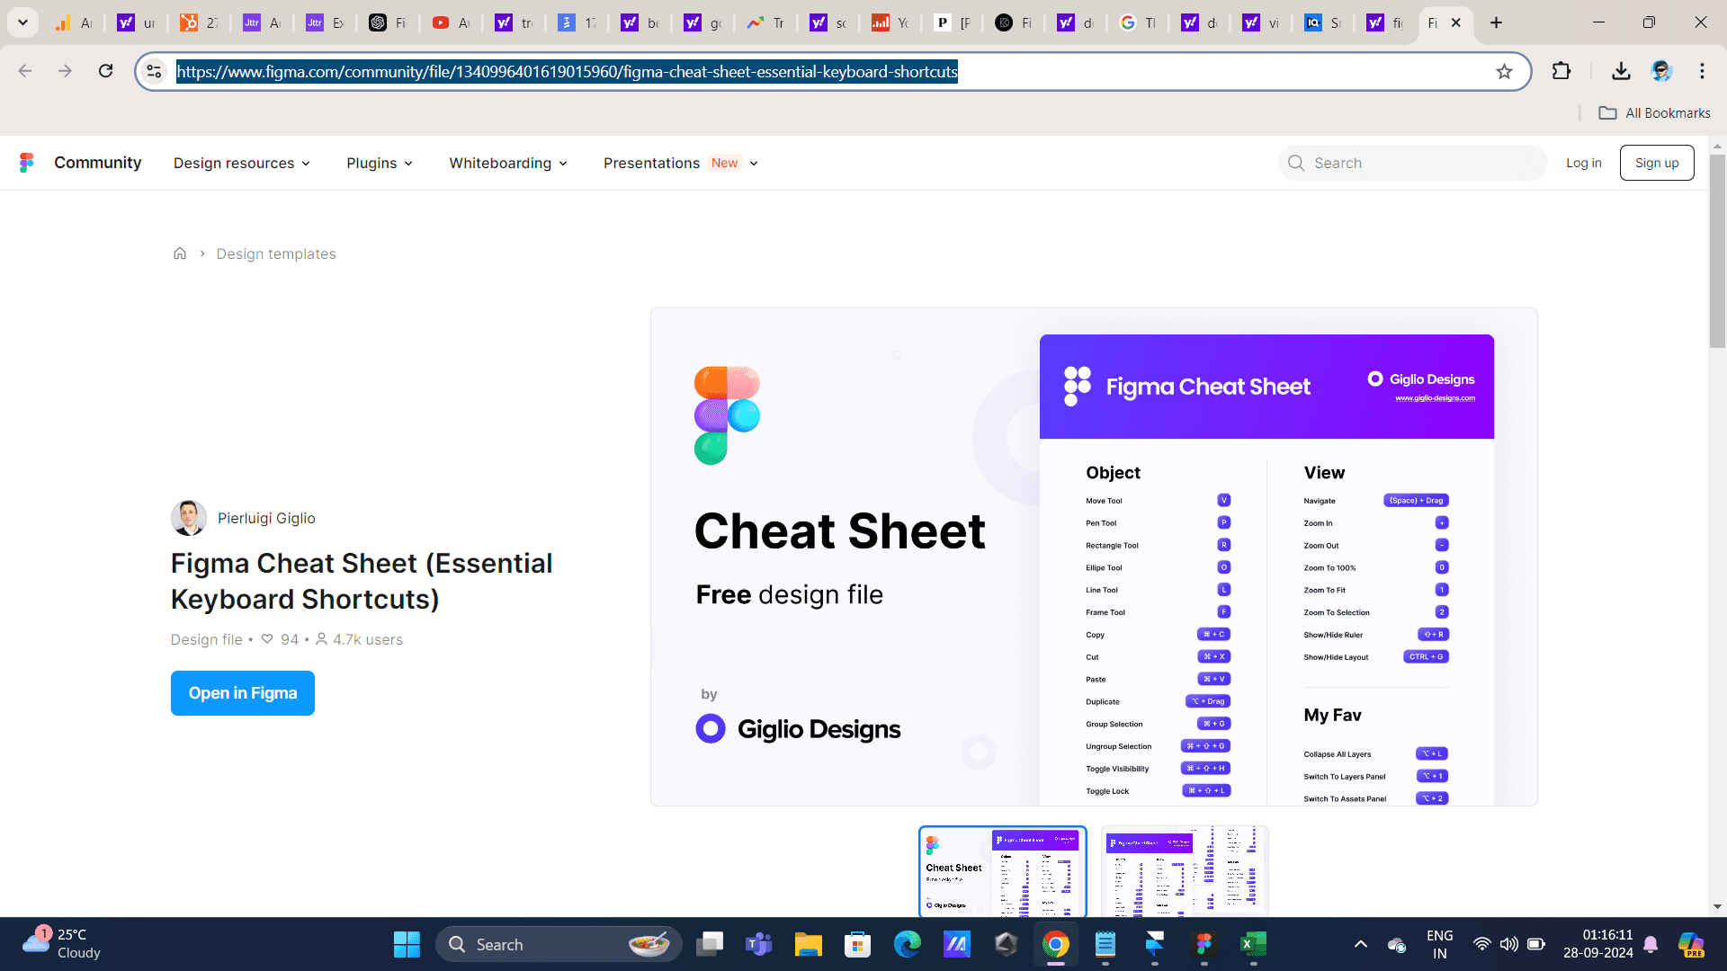Click the Sign up button
1727x971 pixels.
click(x=1656, y=163)
